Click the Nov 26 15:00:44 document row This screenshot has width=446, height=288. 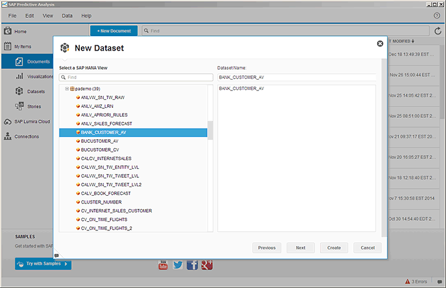[x=413, y=75]
